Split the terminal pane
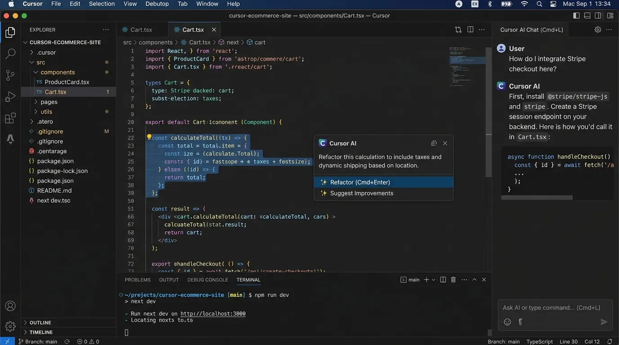Image resolution: width=619 pixels, height=345 pixels. click(443, 279)
